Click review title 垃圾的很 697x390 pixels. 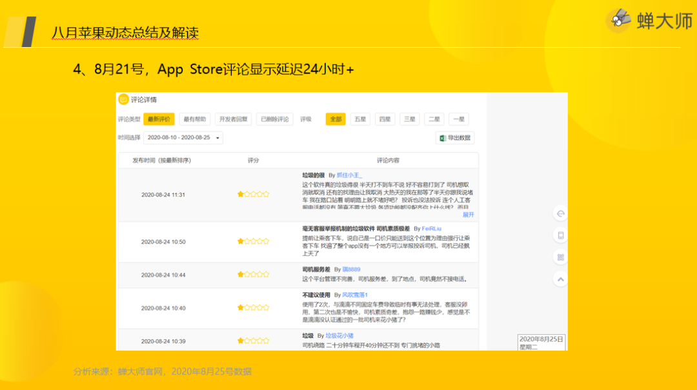coord(314,175)
